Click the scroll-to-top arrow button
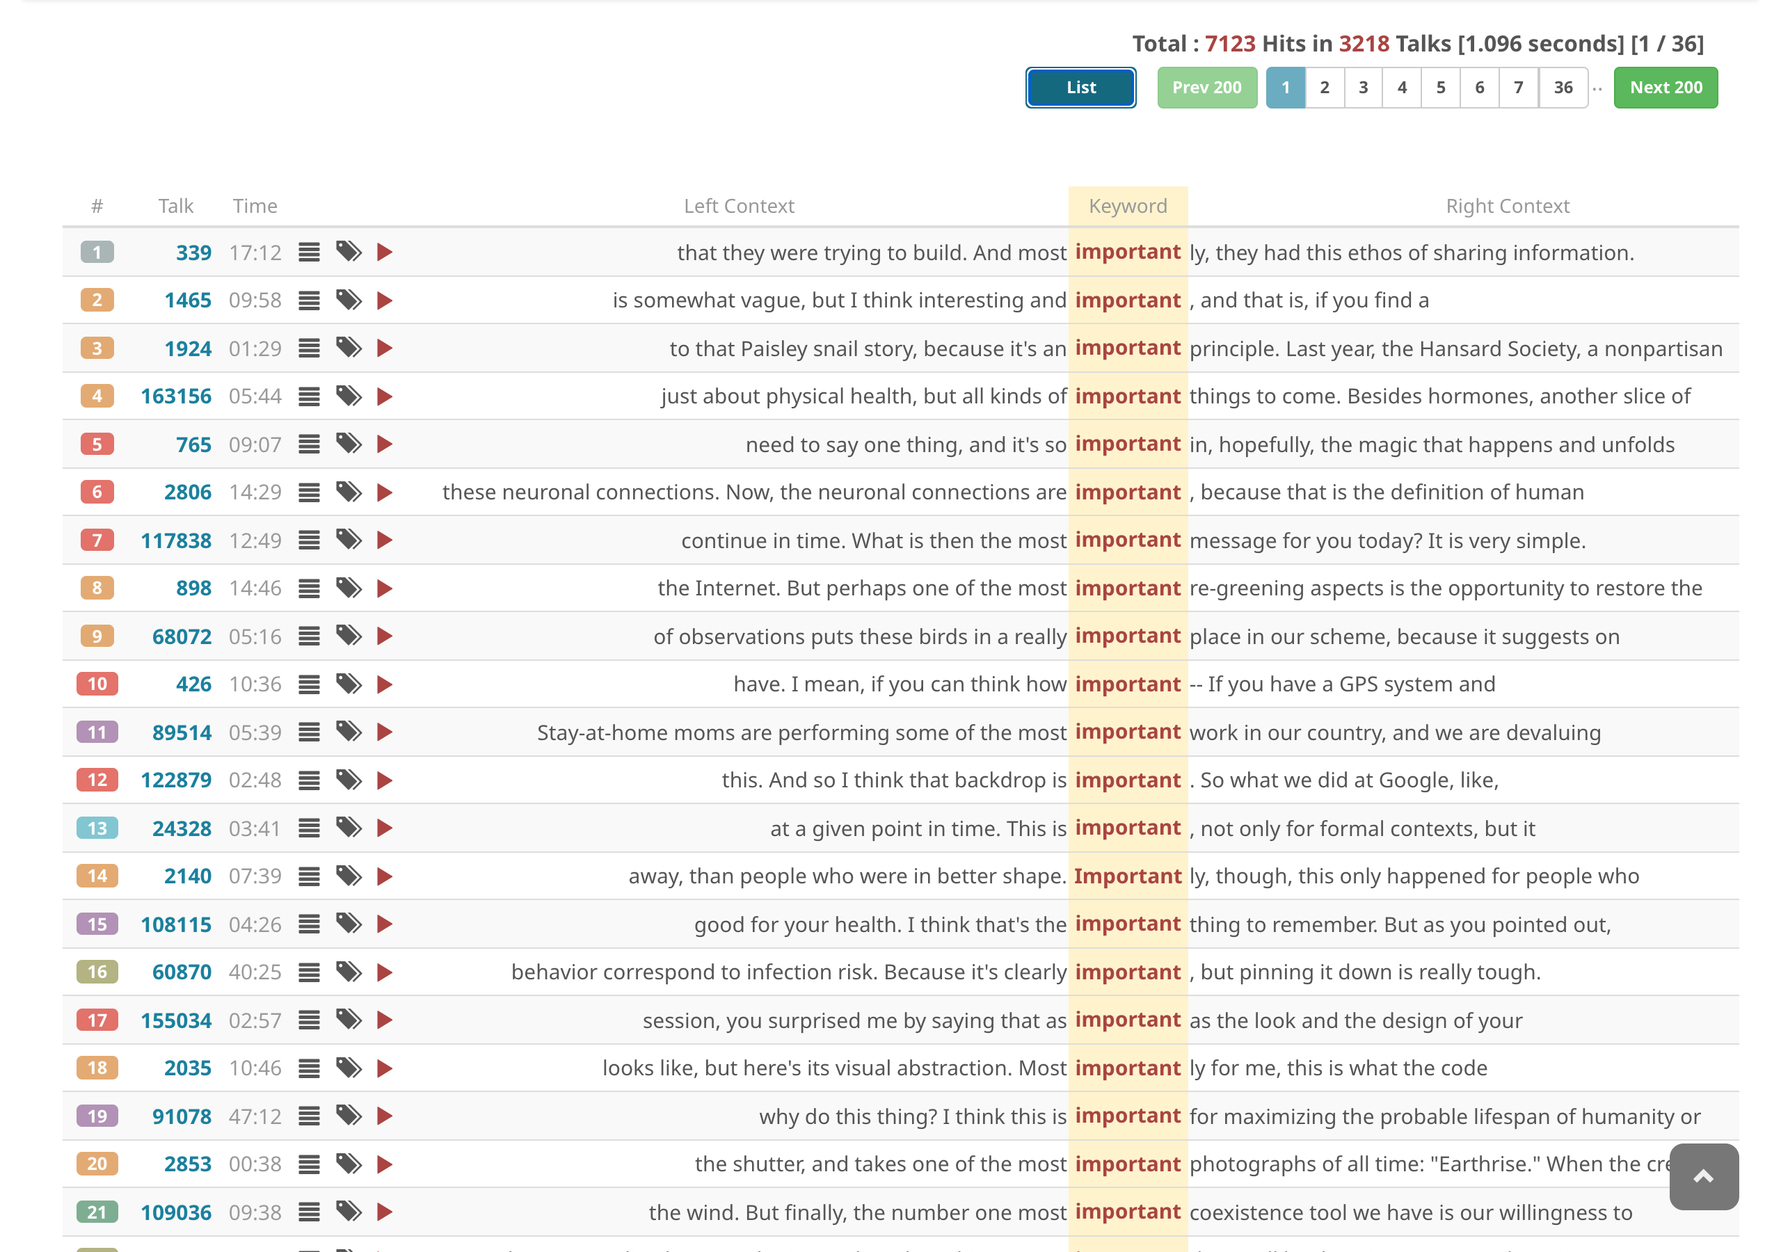The image size is (1781, 1252). (x=1702, y=1176)
